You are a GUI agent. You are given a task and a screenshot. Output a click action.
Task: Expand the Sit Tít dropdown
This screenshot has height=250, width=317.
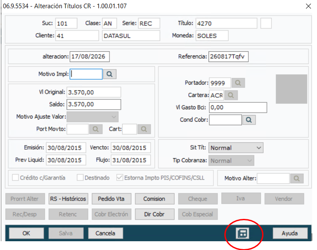point(236,148)
